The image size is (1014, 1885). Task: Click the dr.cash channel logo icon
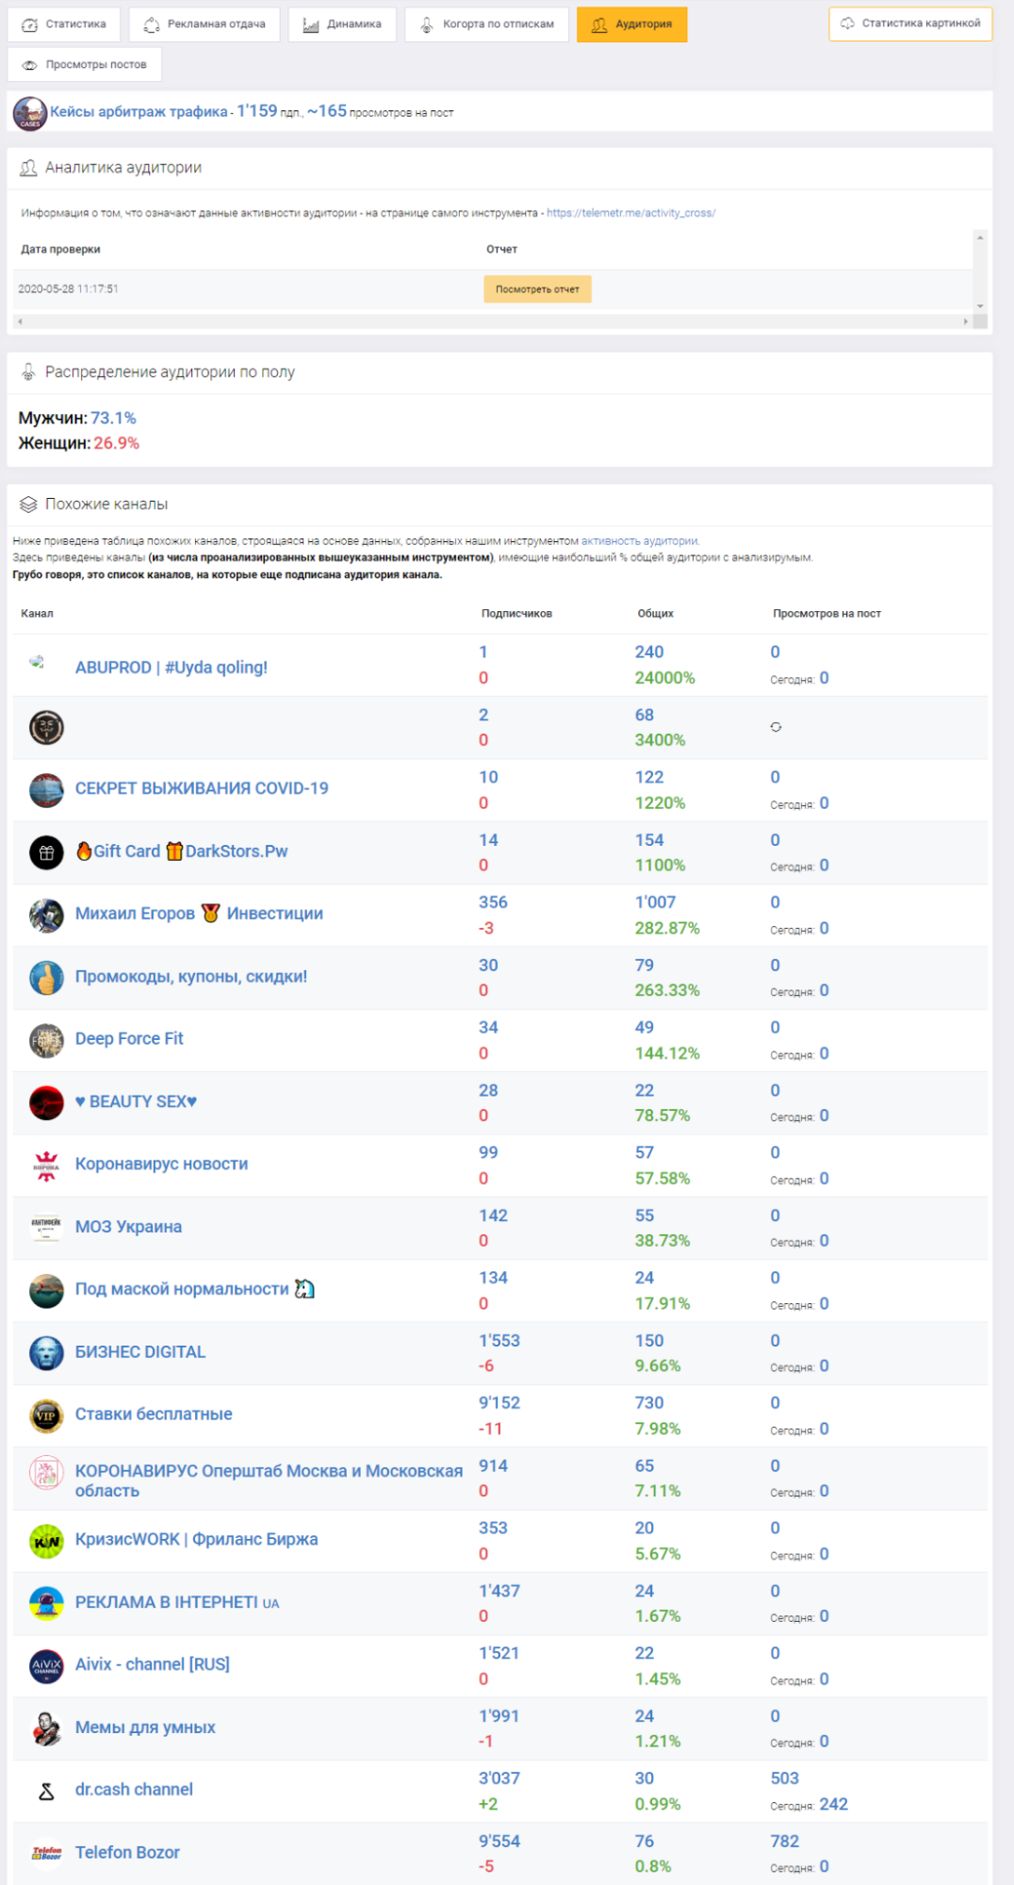tap(46, 1791)
